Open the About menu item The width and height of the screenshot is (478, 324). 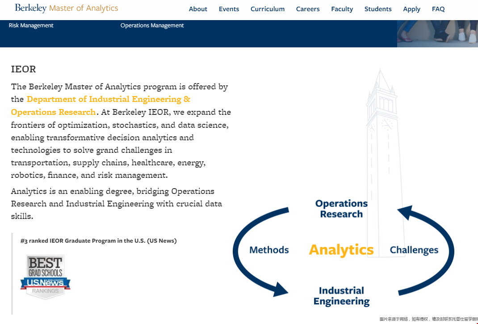pyautogui.click(x=198, y=9)
